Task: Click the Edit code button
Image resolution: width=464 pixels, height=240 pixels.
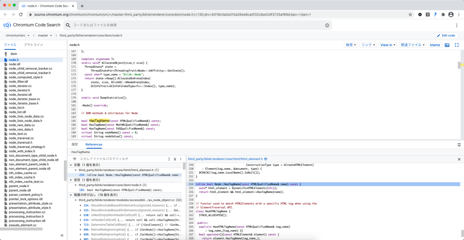Action: tap(446, 35)
